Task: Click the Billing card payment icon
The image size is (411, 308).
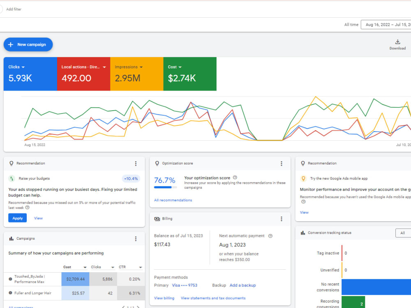Action: pyautogui.click(x=157, y=219)
